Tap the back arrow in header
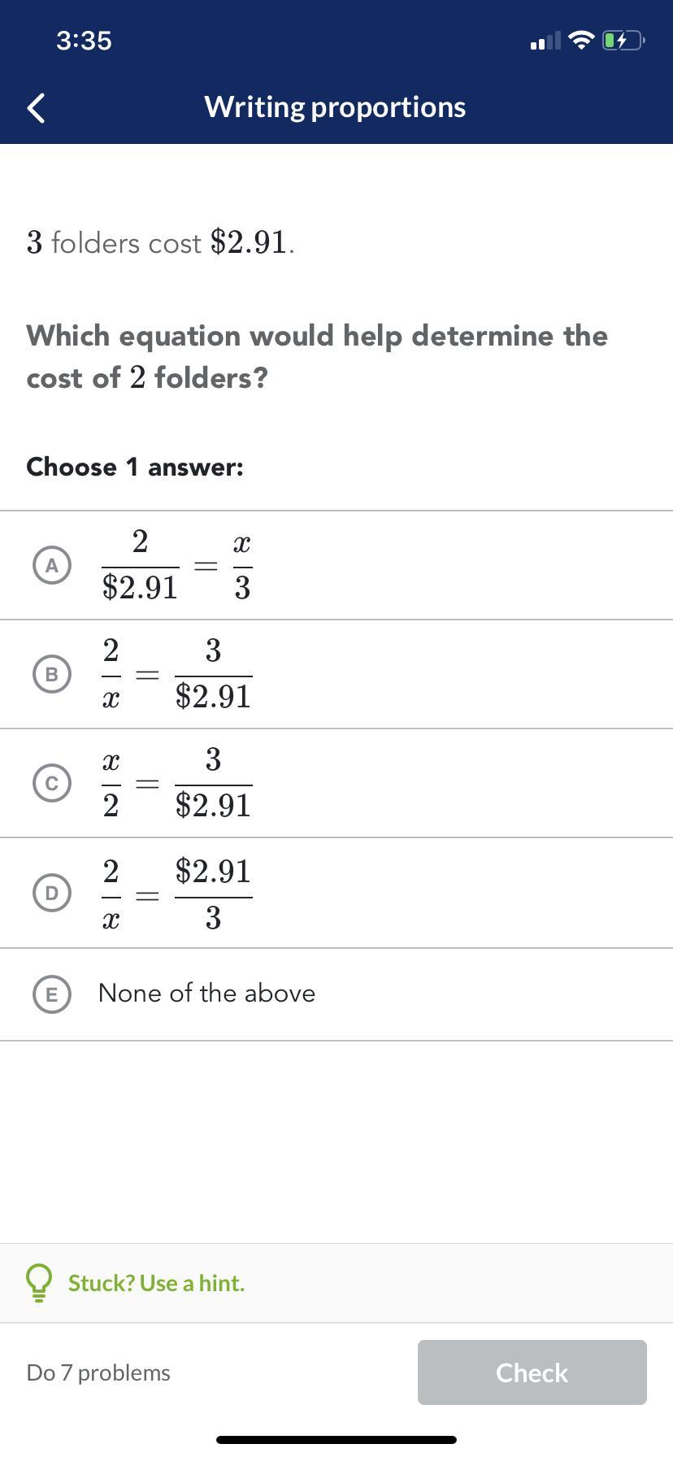The width and height of the screenshot is (673, 1457). point(36,107)
